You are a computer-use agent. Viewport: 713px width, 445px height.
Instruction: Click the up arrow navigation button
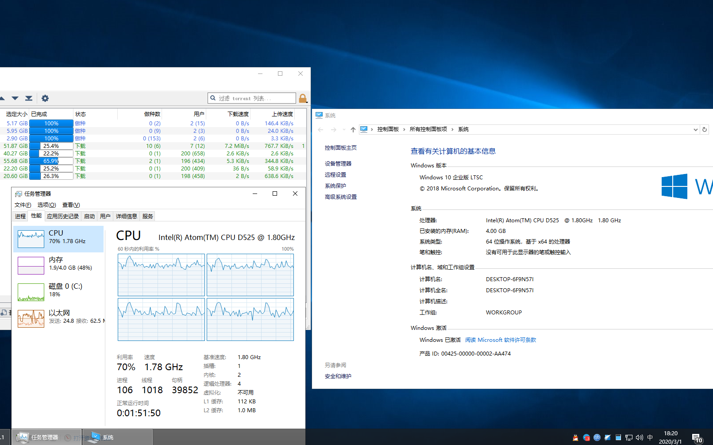pos(353,129)
